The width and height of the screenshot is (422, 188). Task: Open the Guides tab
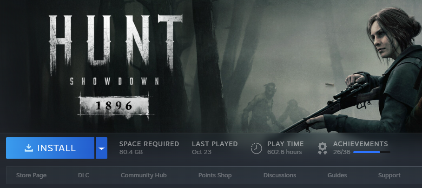pyautogui.click(x=337, y=175)
